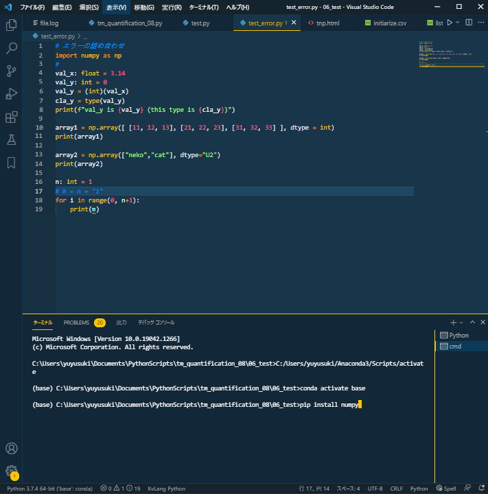This screenshot has width=488, height=494.
Task: Open Source Control view
Action: (12, 71)
